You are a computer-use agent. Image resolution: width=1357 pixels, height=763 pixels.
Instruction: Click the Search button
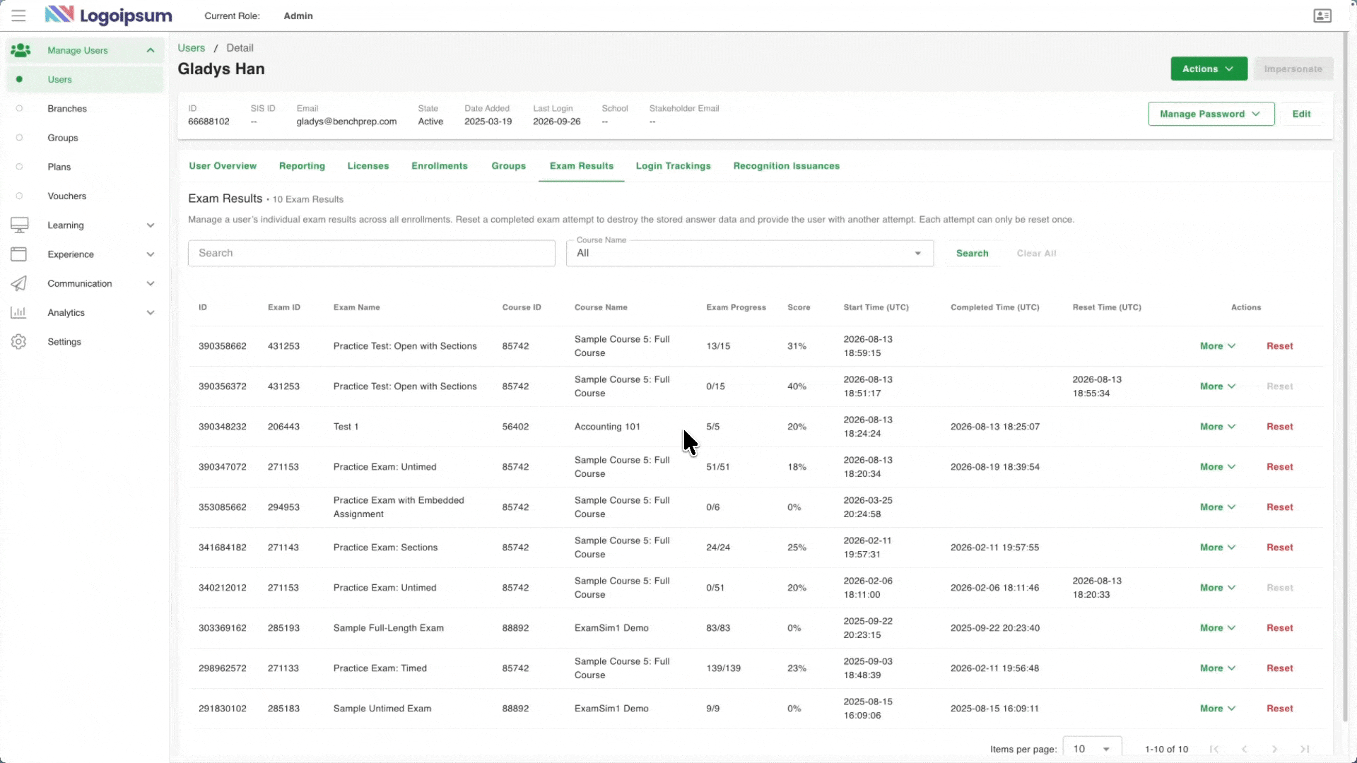click(x=972, y=253)
